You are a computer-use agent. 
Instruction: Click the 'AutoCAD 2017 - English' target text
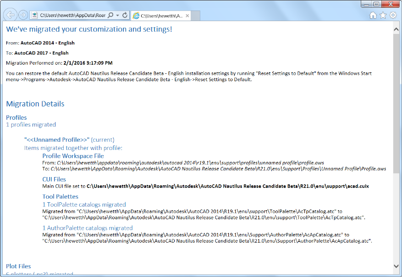click(x=41, y=53)
